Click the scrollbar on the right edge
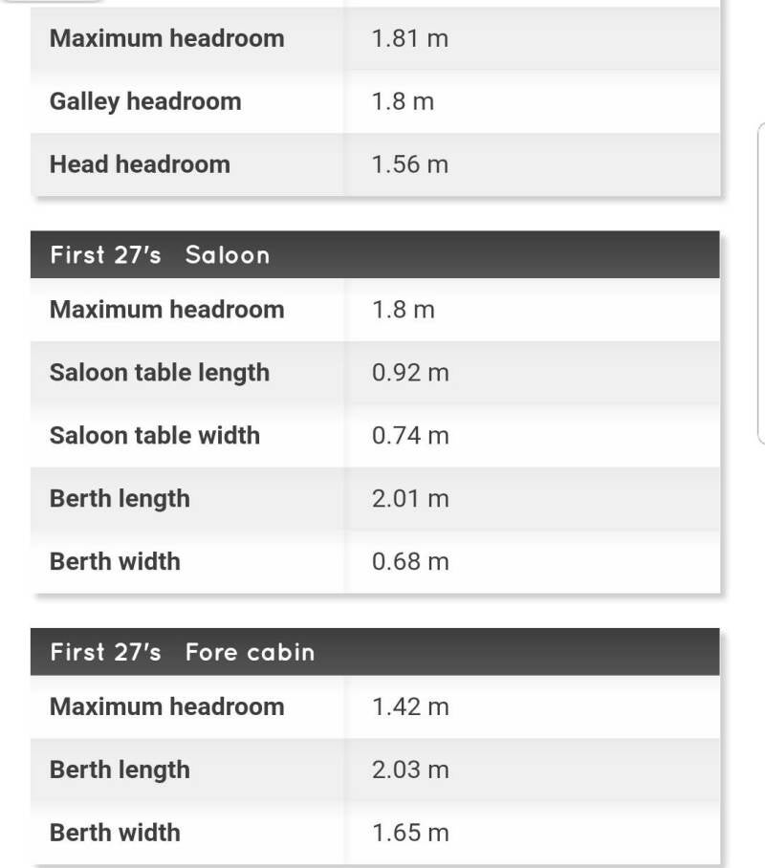 click(x=761, y=283)
